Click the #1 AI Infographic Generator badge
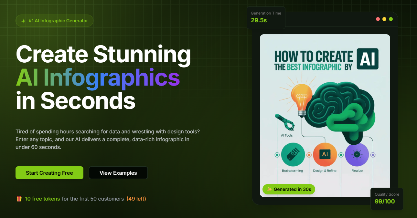Screen dimensions: 417x218 [54, 21]
